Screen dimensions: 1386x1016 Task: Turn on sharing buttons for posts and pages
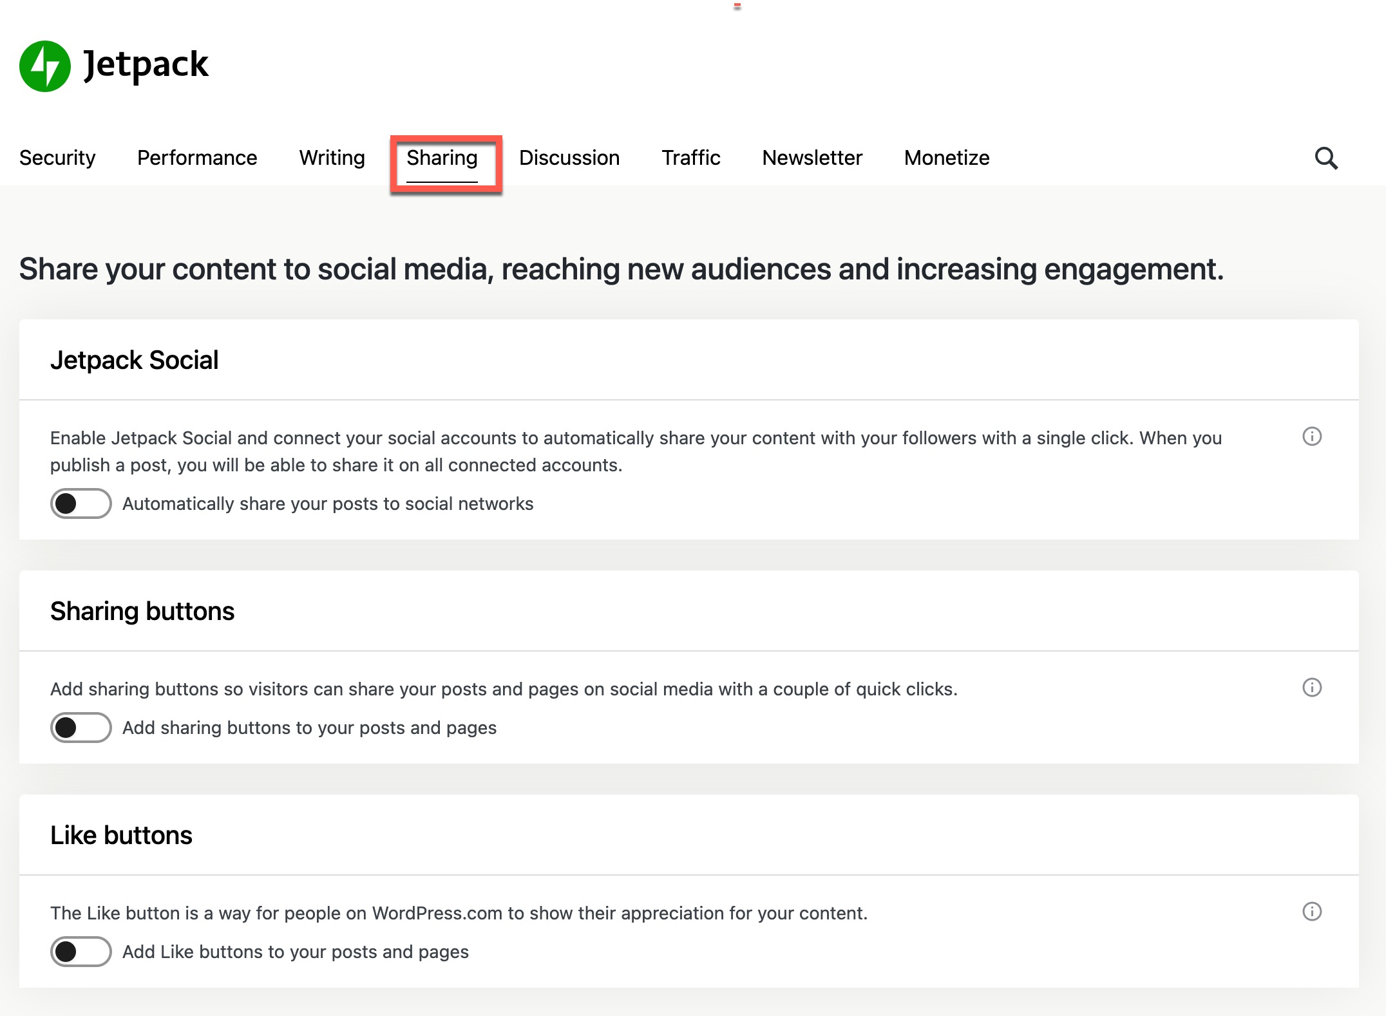(x=81, y=728)
